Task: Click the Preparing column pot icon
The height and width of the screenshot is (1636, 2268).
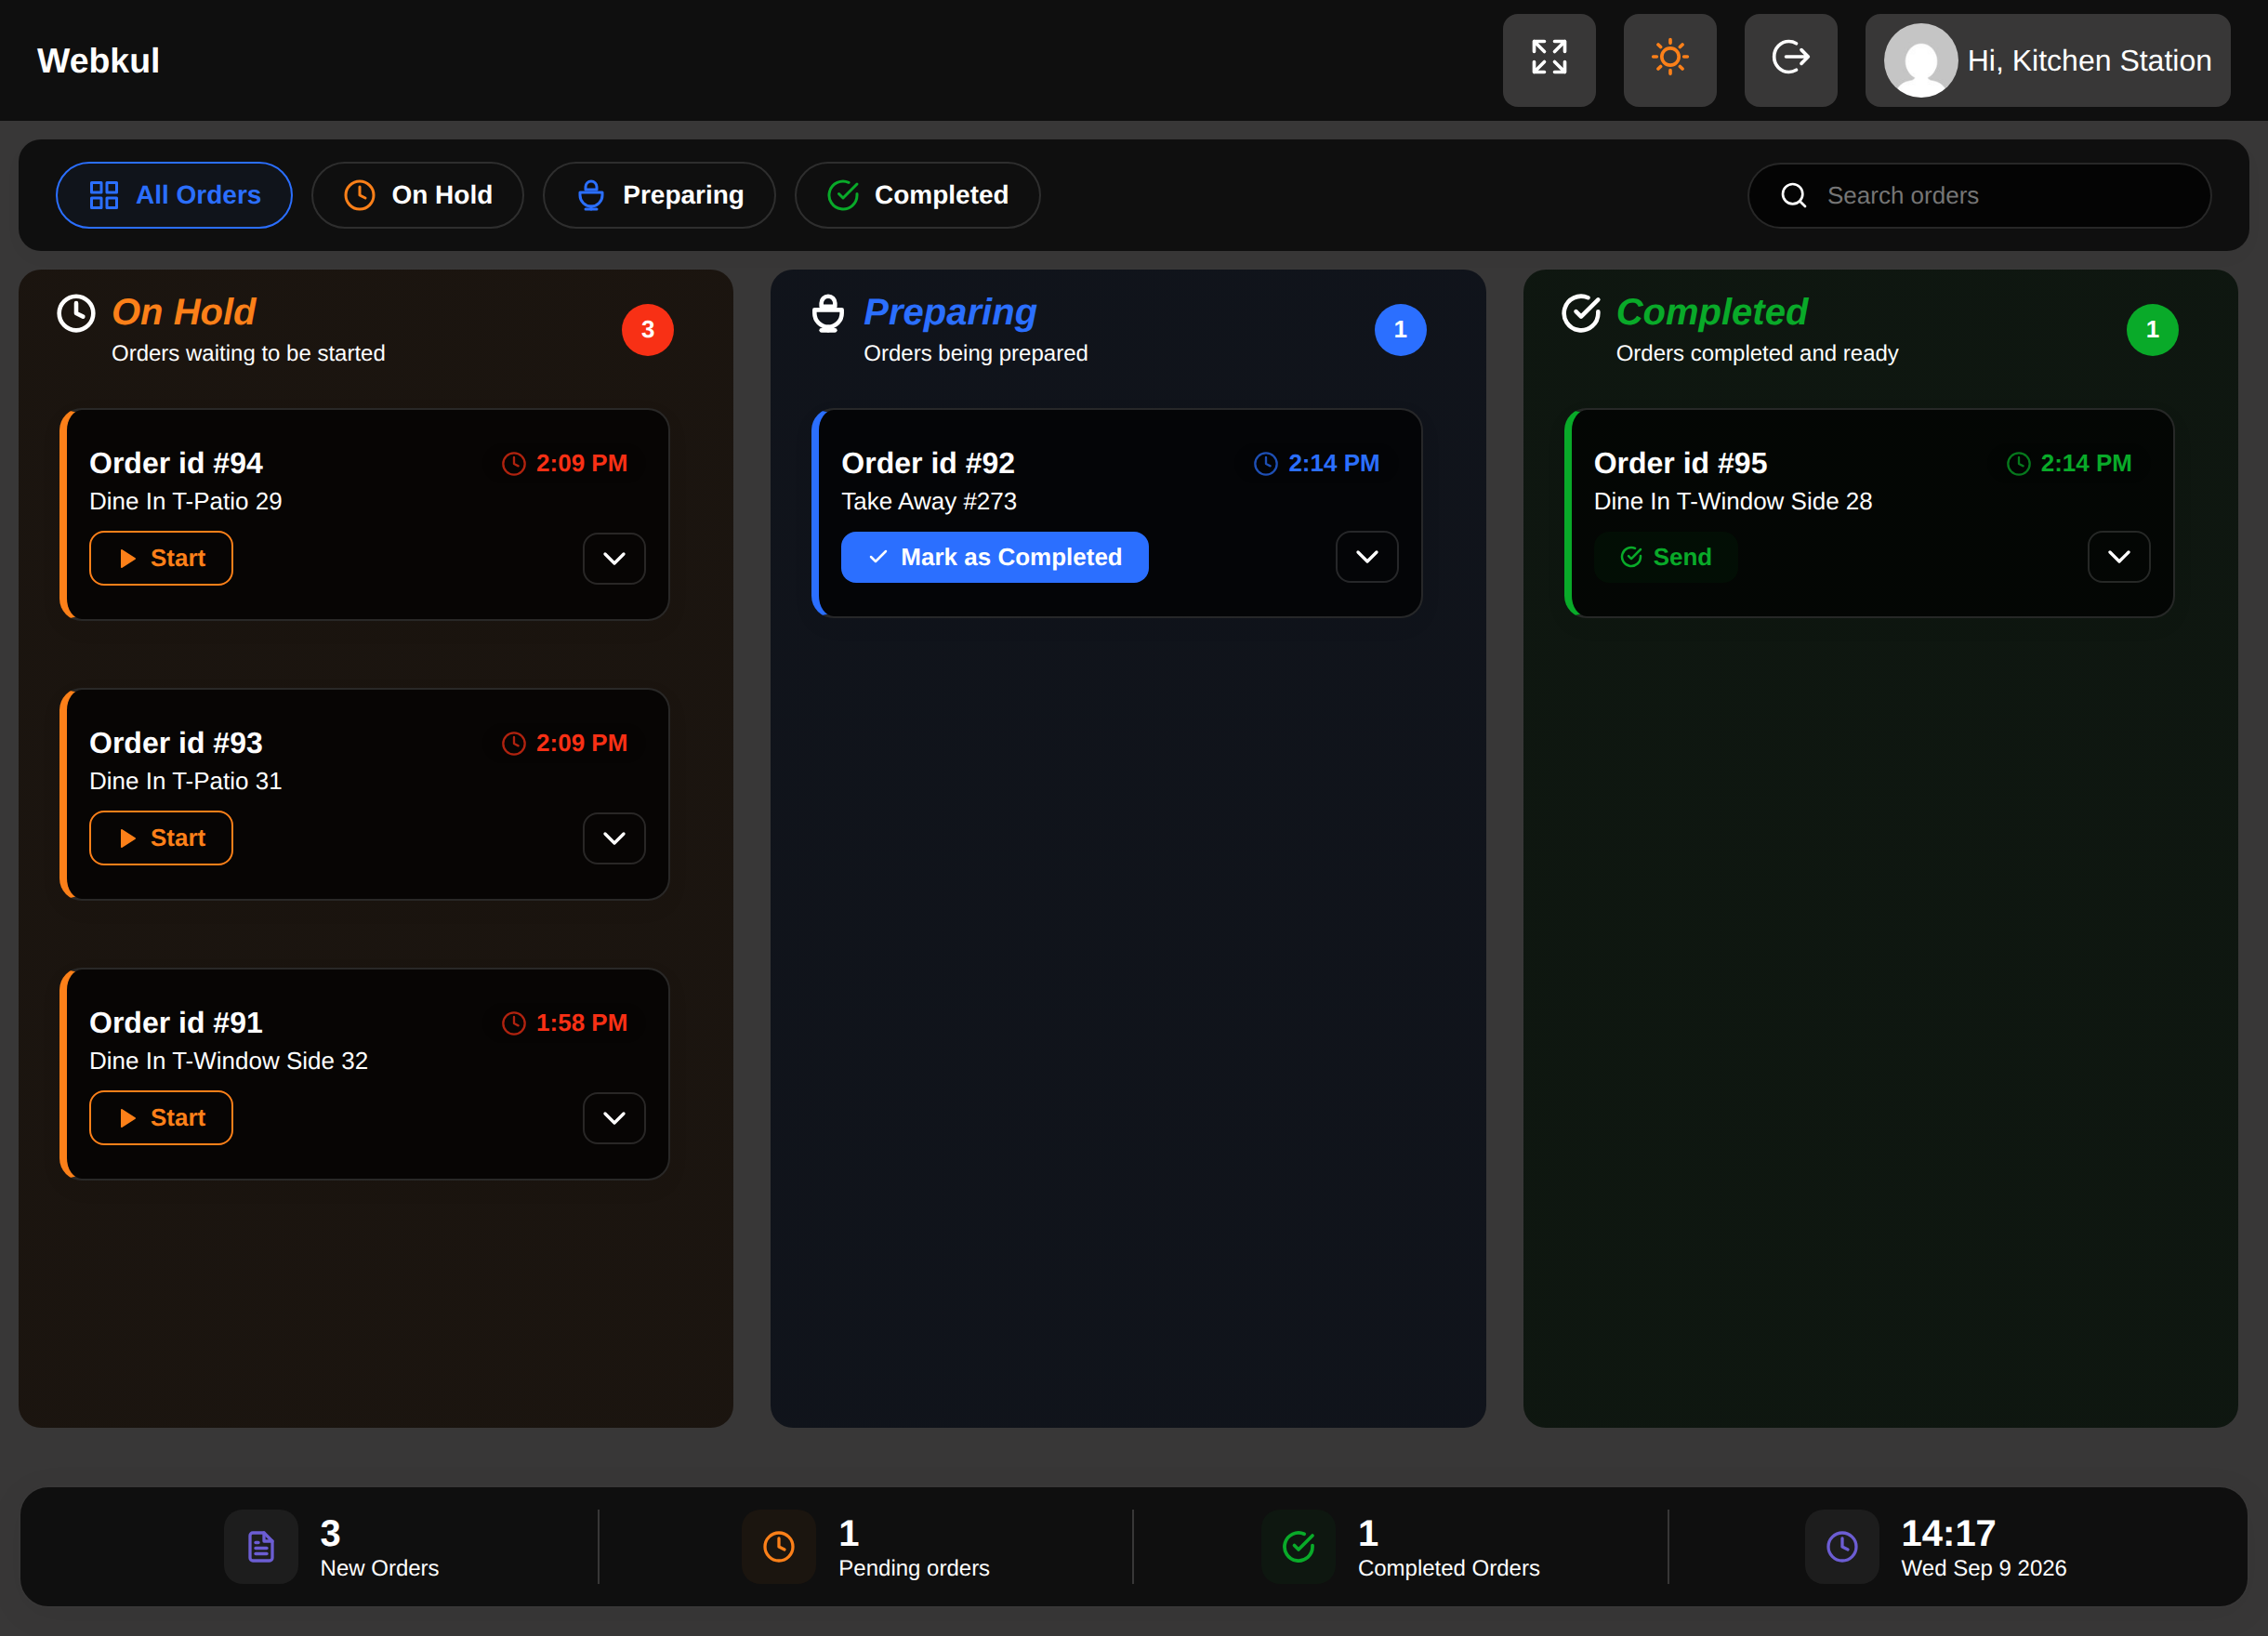Action: click(828, 313)
